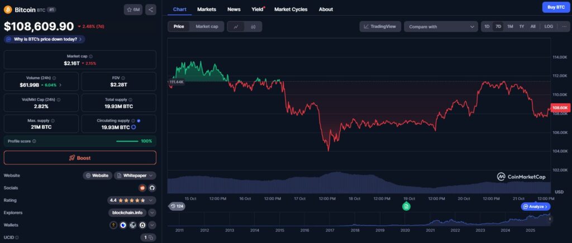This screenshot has height=243, width=572.
Task: Click the 108.60K current price label
Action: point(560,108)
